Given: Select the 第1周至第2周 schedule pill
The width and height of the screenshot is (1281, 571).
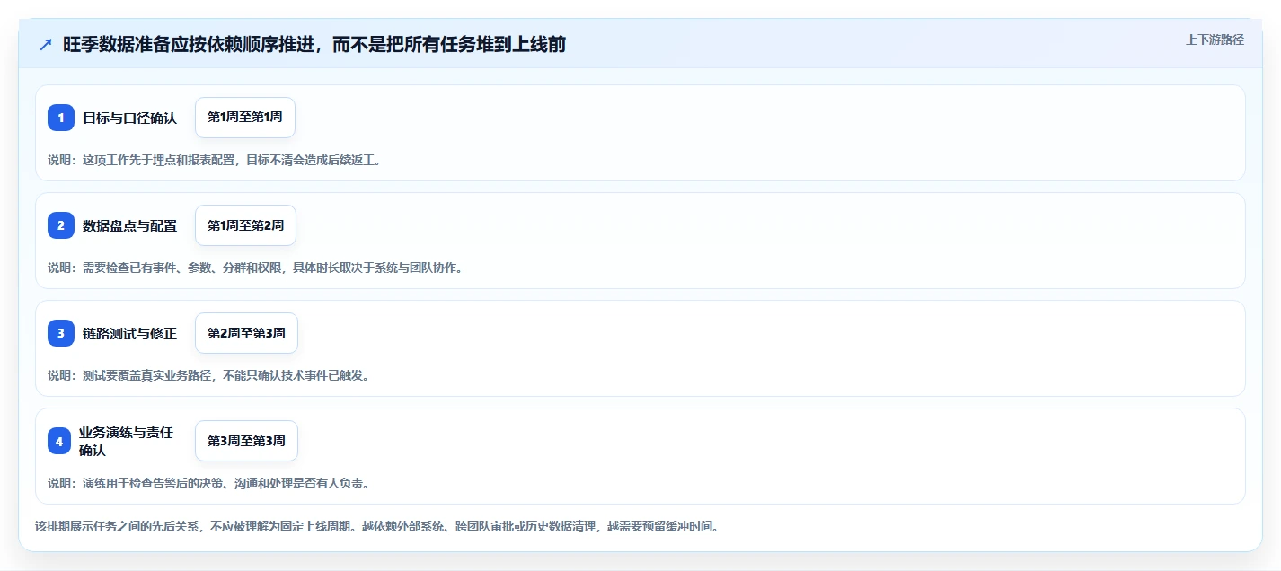Looking at the screenshot, I should coord(245,225).
